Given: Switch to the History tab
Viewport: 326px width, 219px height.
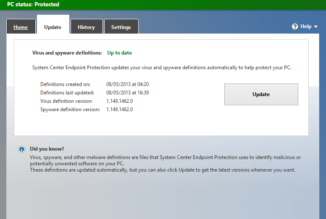Looking at the screenshot, I should (x=87, y=26).
